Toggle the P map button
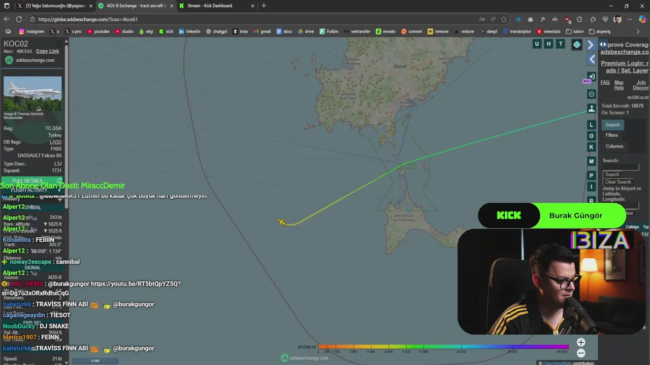650x365 pixels. tap(591, 175)
